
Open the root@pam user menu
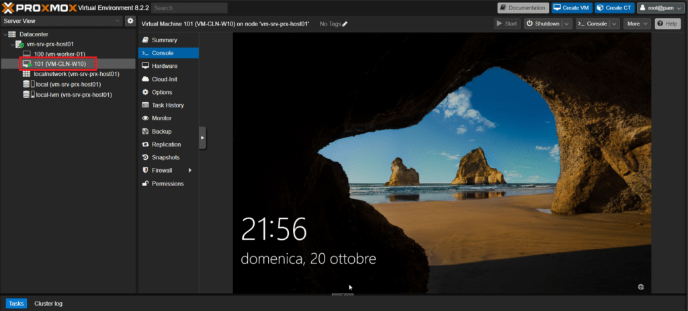tap(661, 8)
